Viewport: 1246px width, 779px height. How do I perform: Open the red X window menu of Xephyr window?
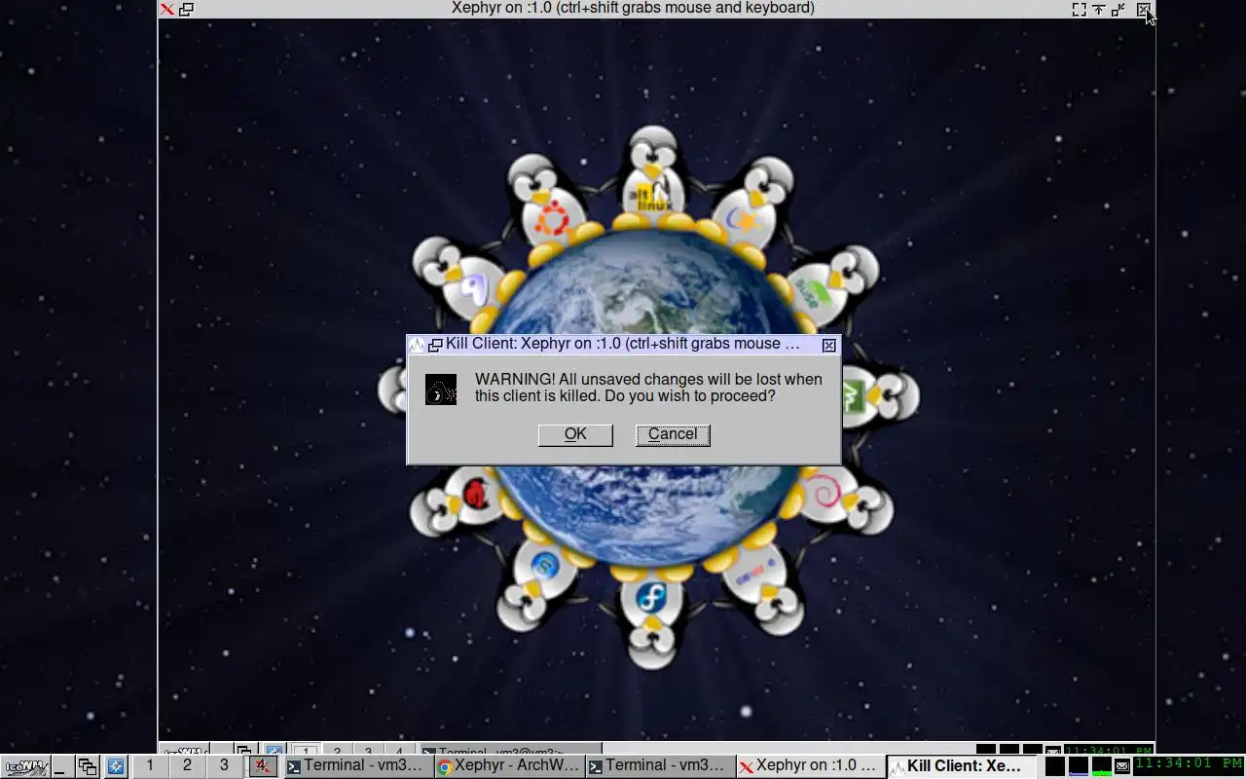coord(167,9)
